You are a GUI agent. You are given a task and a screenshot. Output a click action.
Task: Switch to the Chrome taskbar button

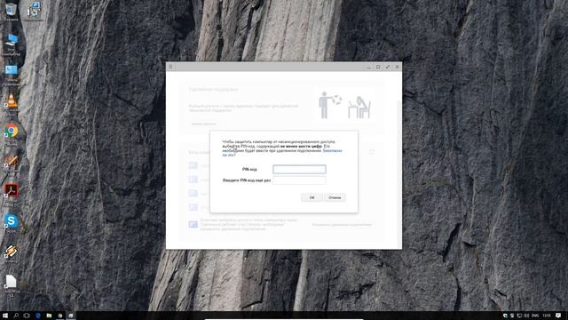point(60,316)
